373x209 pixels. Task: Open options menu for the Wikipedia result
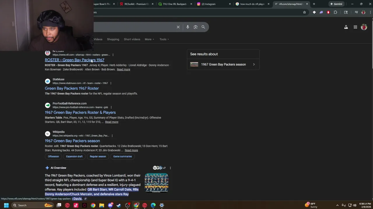click(112, 136)
